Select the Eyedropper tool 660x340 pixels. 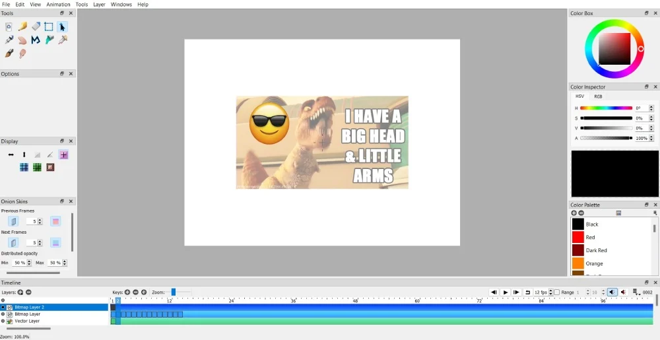63,40
